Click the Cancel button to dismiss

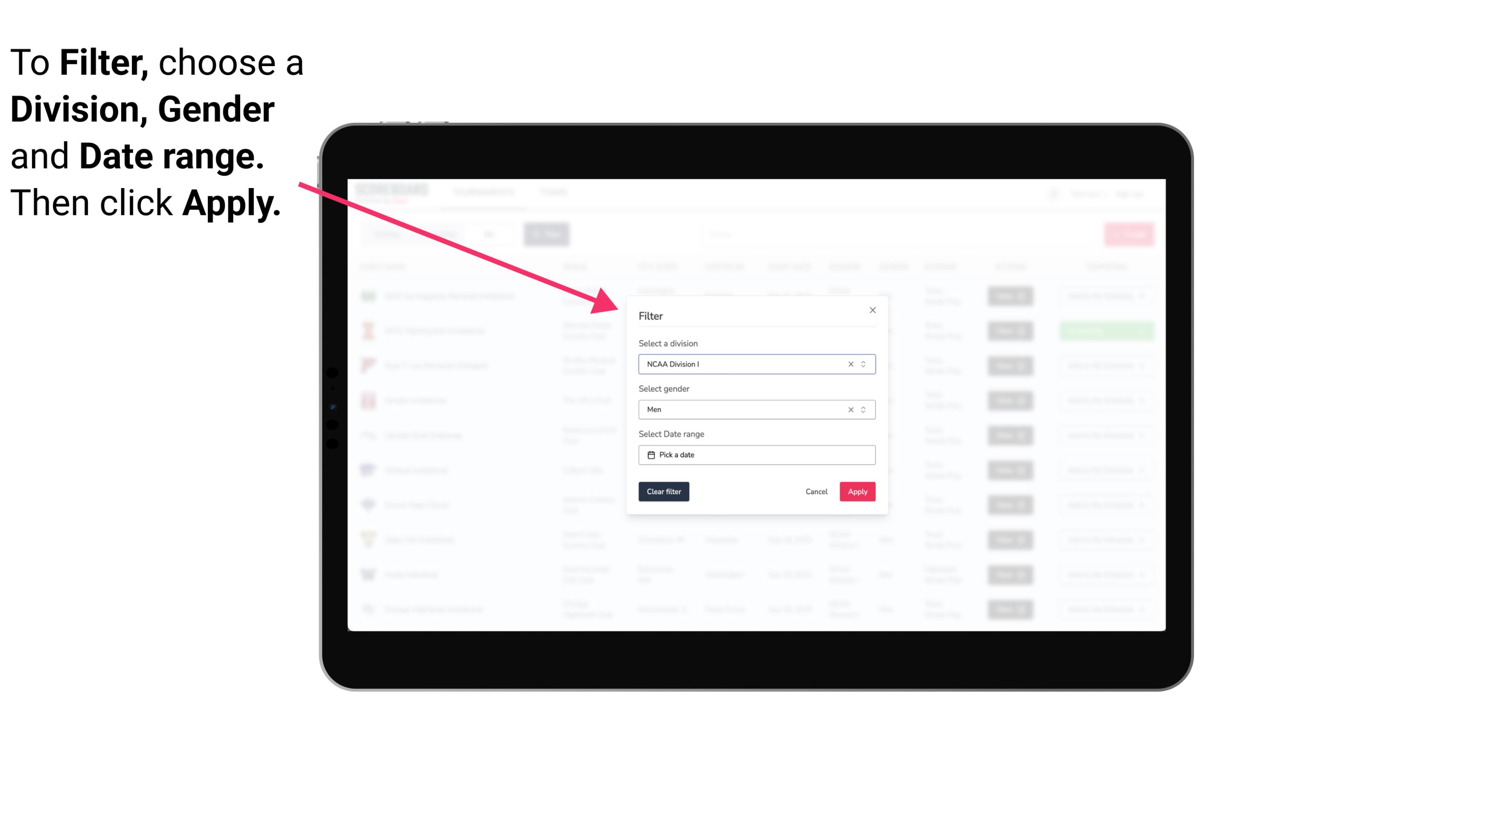click(817, 492)
